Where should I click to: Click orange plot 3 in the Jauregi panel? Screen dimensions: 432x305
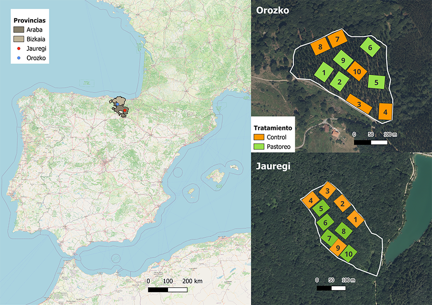point(327,190)
